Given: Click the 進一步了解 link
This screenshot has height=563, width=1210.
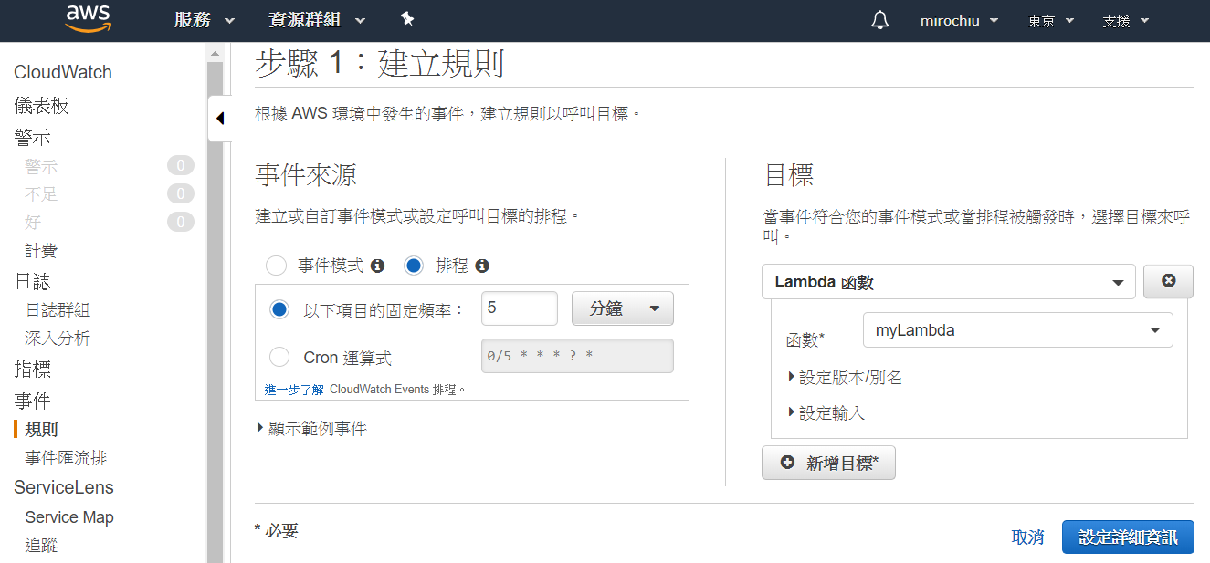Looking at the screenshot, I should (294, 389).
